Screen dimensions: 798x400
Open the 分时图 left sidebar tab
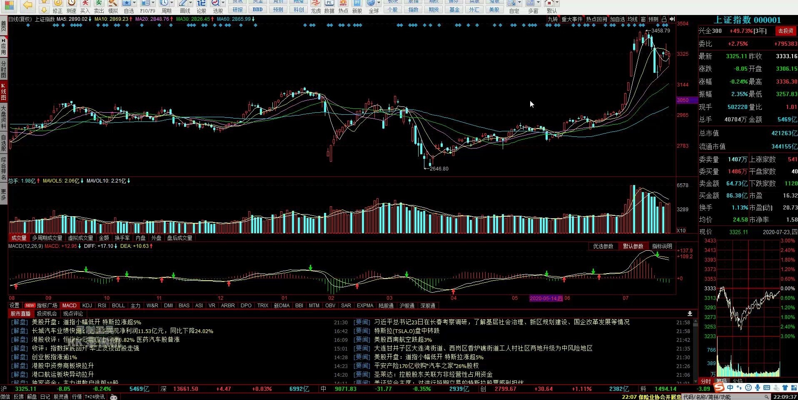coord(3,69)
